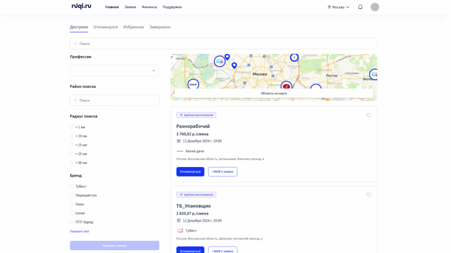Click the map cluster marker labeled 2
Image resolution: width=451 pixels, height=253 pixels.
pos(294,57)
